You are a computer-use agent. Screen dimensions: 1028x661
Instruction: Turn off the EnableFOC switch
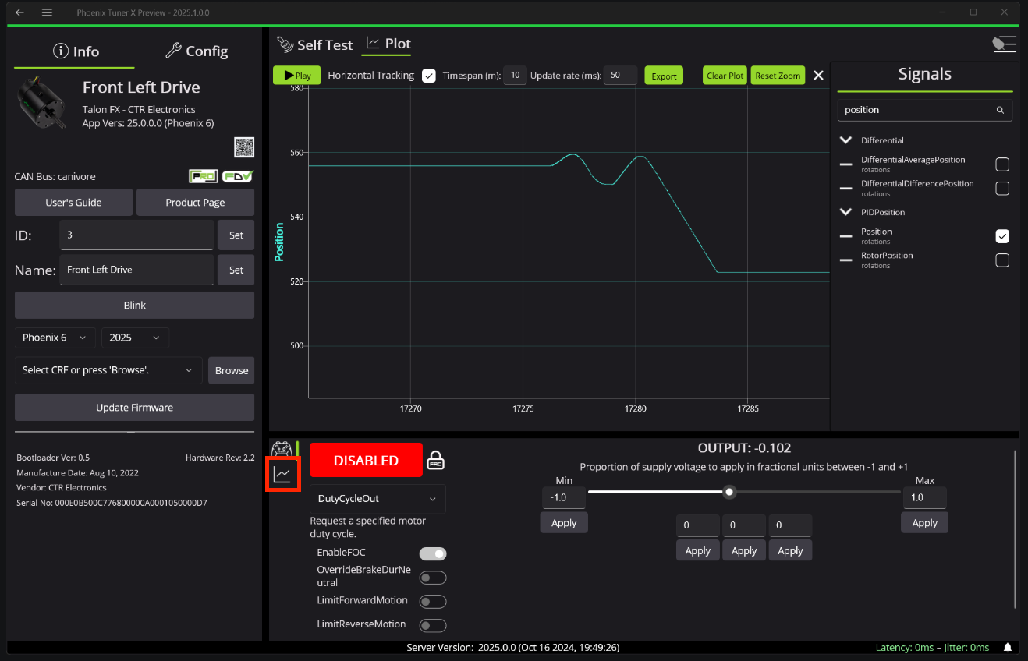(433, 554)
